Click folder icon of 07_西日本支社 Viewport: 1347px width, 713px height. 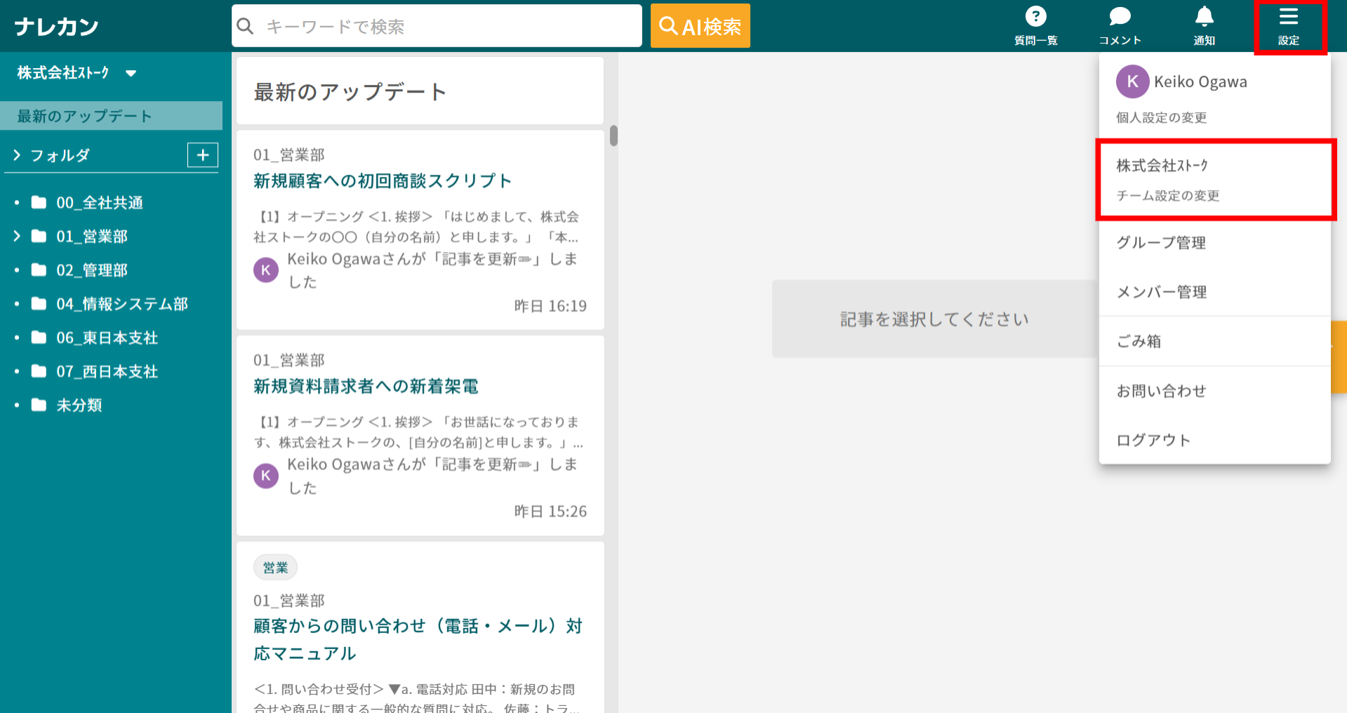[x=39, y=371]
